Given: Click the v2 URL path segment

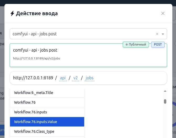Looking at the screenshot, I should coord(76,78).
